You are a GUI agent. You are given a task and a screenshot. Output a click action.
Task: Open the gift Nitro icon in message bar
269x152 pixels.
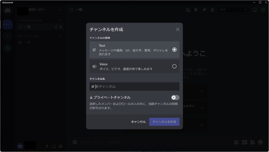click(x=236, y=142)
